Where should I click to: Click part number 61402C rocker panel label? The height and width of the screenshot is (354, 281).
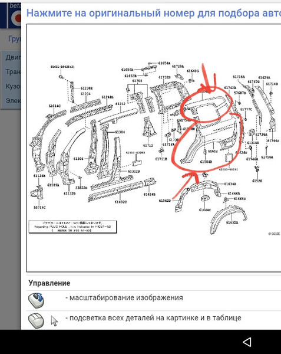tap(121, 202)
